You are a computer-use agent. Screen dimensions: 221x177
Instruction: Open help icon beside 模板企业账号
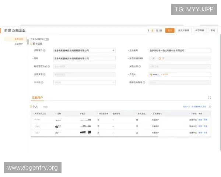click(144, 82)
